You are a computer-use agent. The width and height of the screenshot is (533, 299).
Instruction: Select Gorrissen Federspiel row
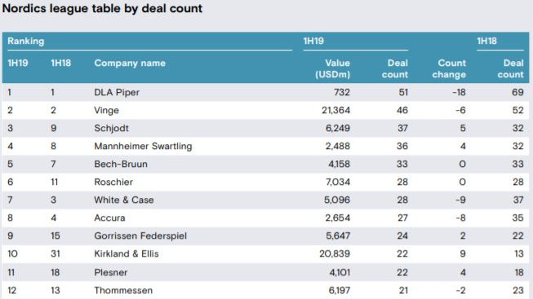[265, 236]
